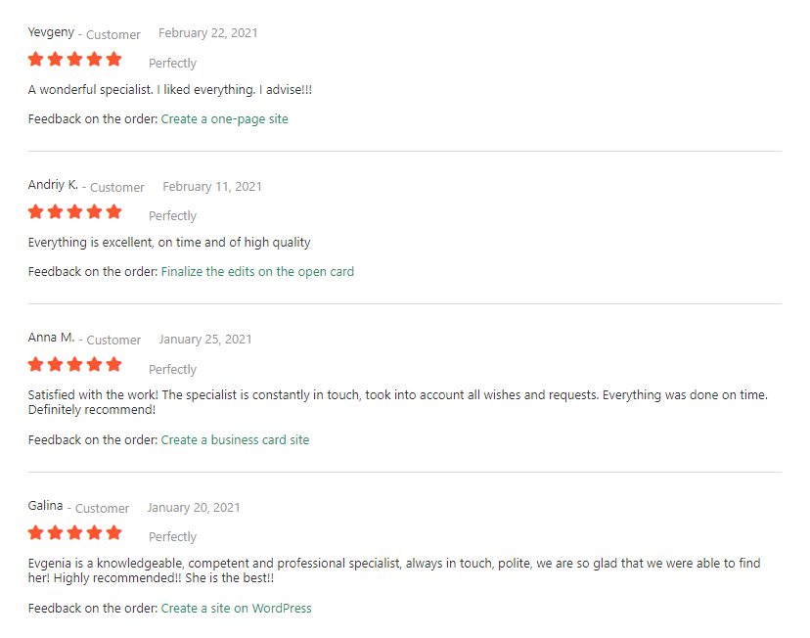Click the fourth star in Anna M.'s rating

[95, 364]
